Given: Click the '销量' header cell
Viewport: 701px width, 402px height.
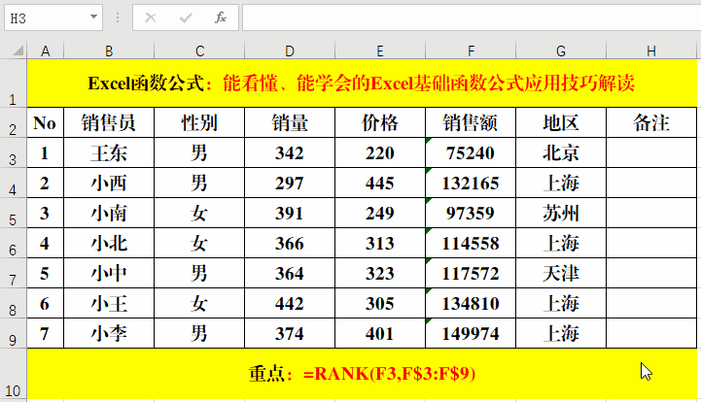Looking at the screenshot, I should (x=290, y=122).
